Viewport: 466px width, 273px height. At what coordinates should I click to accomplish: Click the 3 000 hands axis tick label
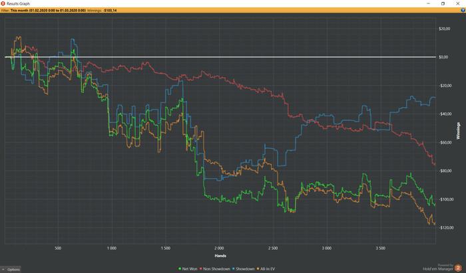(x=327, y=248)
